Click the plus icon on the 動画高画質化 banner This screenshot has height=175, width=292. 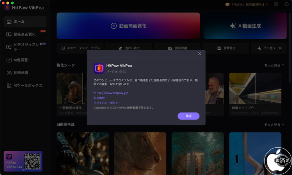pyautogui.click(x=114, y=26)
